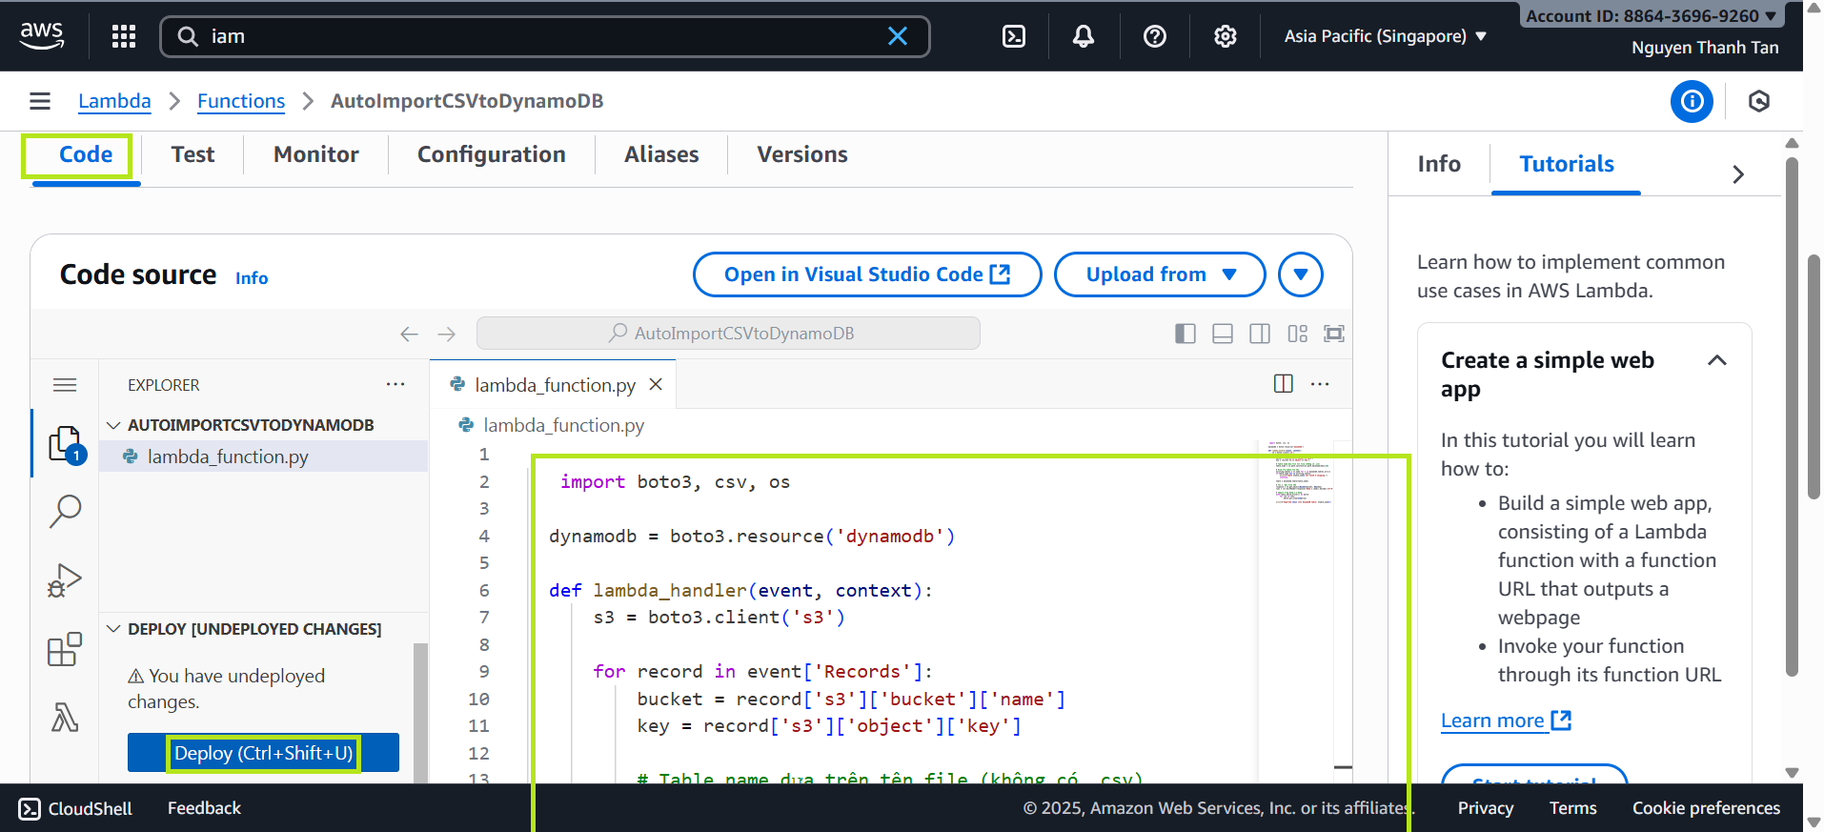Open the Search magnifier in activity bar
Viewport: 1824px width, 832px height.
pos(65,511)
